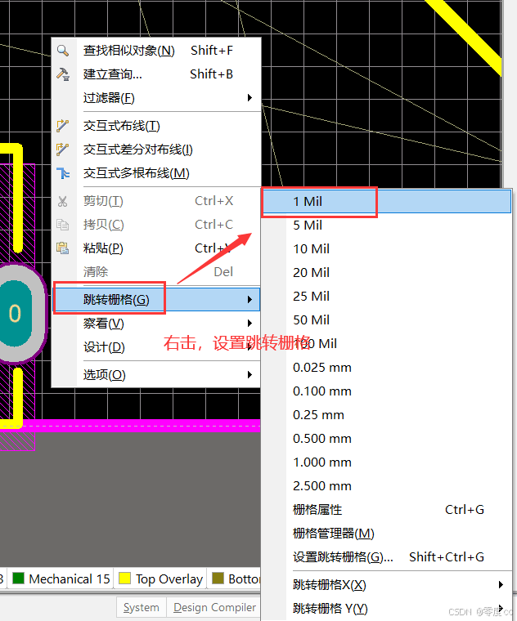The width and height of the screenshot is (517, 621).
Task: Switch to the Mechanical 15 layer tab
Action: click(x=61, y=579)
